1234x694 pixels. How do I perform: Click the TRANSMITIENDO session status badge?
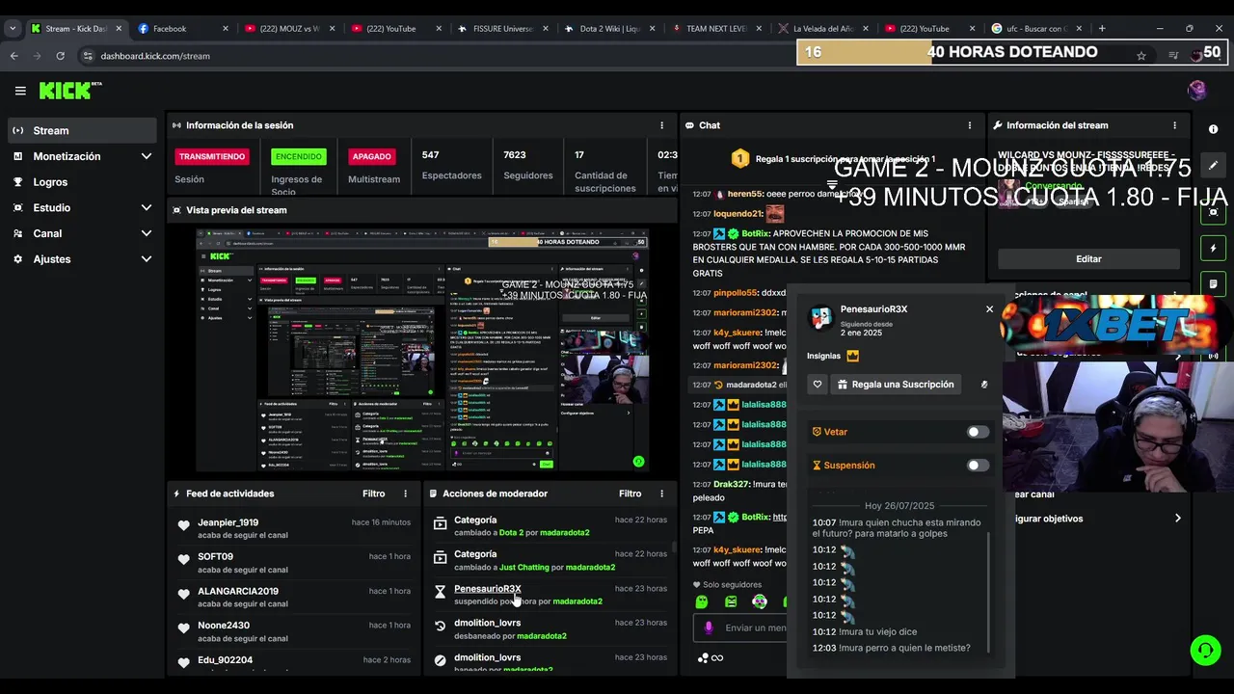(x=212, y=156)
